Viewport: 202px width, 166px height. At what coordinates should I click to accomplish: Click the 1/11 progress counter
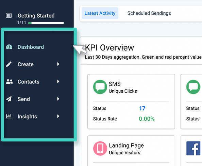(21, 22)
